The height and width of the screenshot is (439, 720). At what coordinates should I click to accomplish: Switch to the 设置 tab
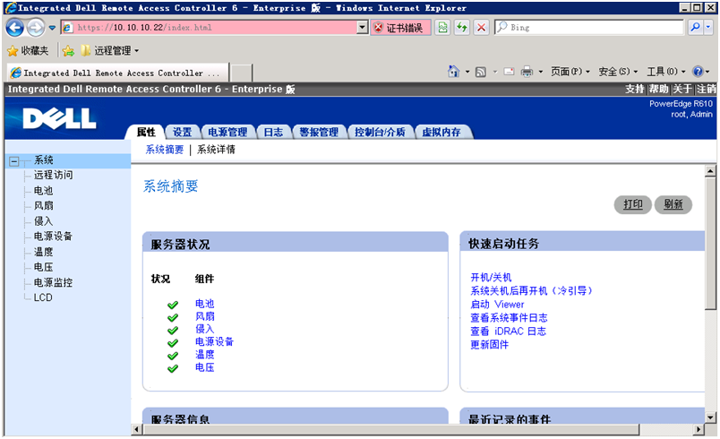182,133
